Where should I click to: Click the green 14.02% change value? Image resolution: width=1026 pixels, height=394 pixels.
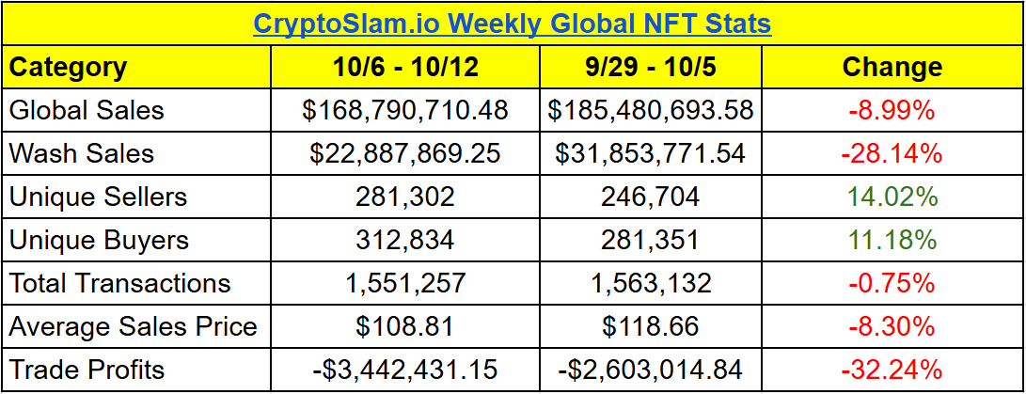tap(892, 197)
